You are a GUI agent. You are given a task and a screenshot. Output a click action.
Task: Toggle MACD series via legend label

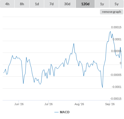pos(65,112)
